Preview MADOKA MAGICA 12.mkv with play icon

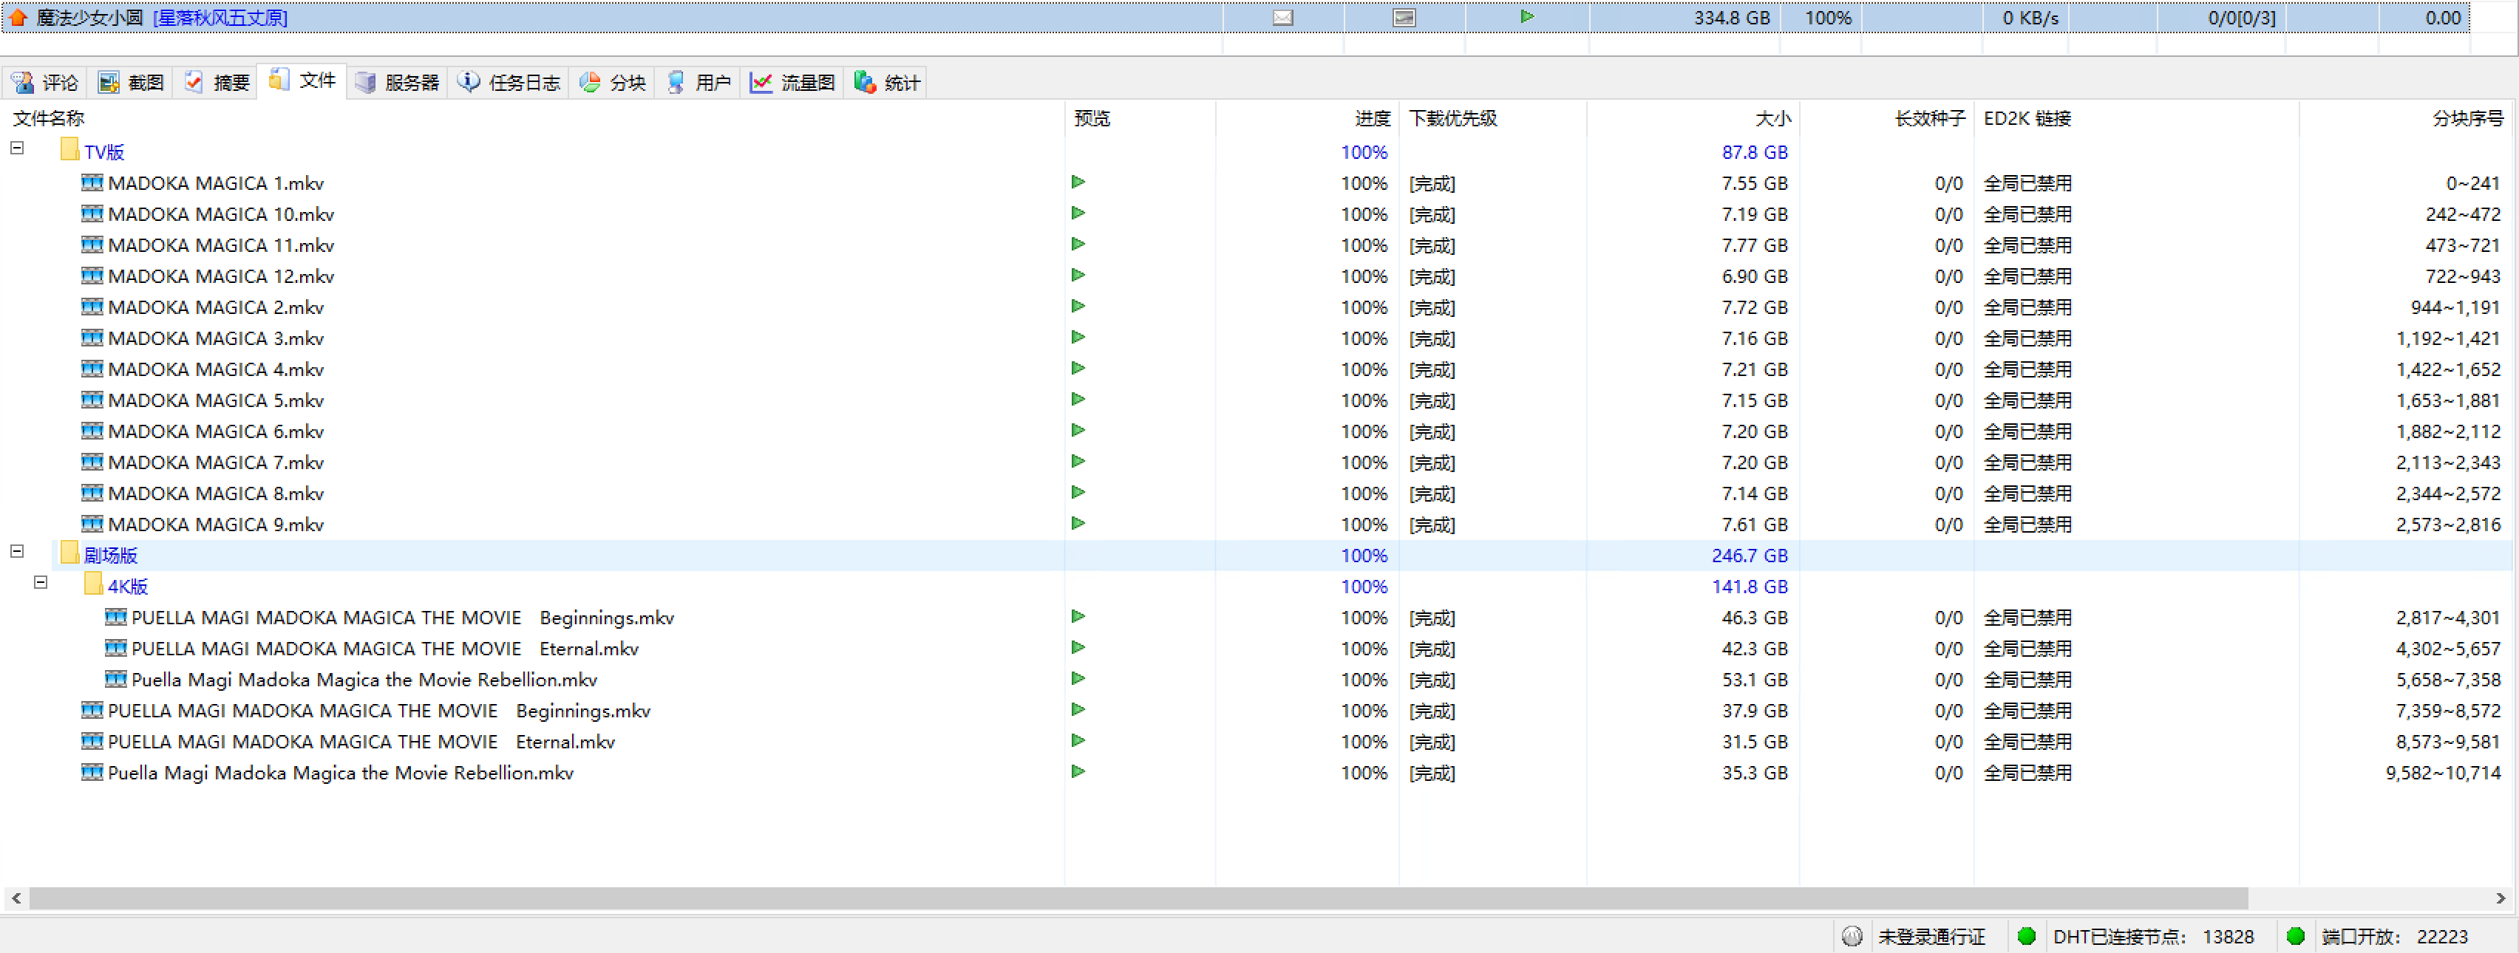coord(1078,276)
